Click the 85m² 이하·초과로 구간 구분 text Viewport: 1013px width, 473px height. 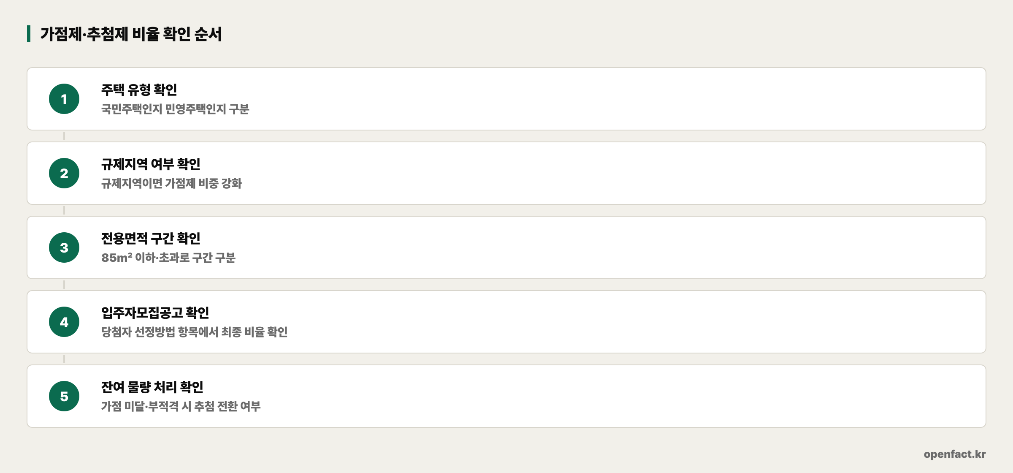click(x=168, y=258)
